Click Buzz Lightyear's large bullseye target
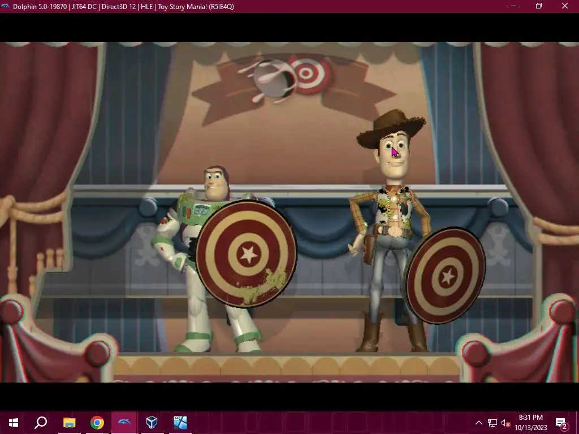The image size is (579, 434). [247, 254]
